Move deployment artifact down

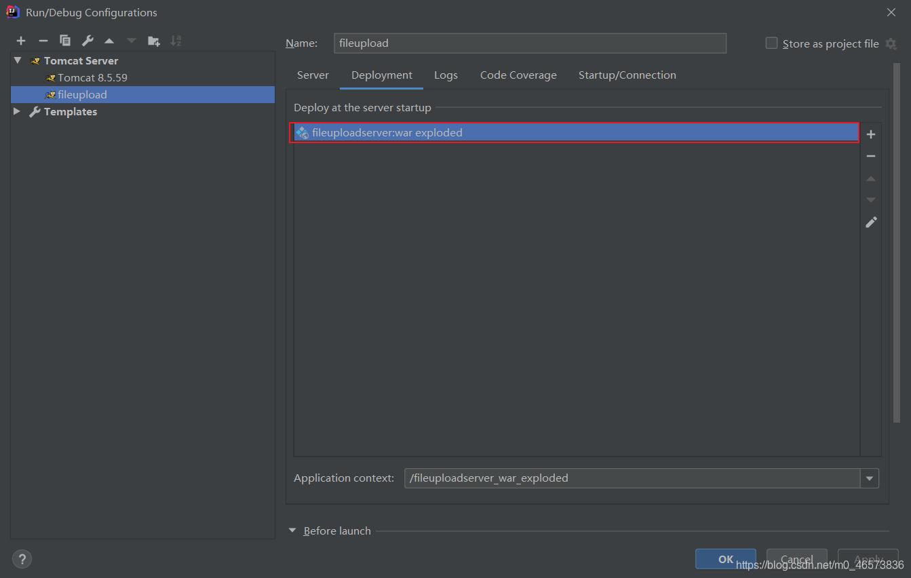871,200
